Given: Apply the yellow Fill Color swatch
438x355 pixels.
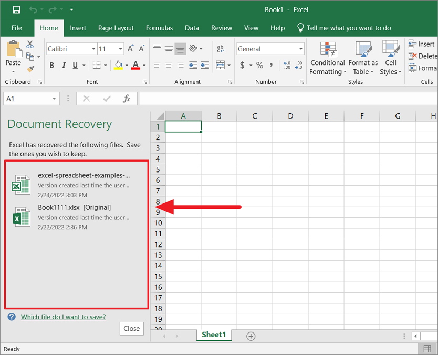Looking at the screenshot, I should coord(118,66).
